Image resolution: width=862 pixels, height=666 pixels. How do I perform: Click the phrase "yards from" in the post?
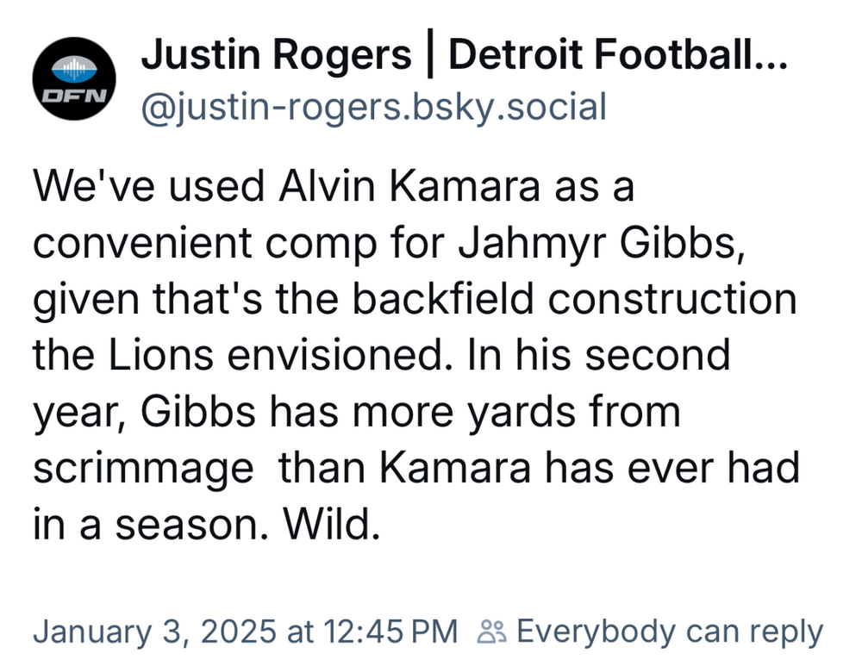pyautogui.click(x=590, y=412)
